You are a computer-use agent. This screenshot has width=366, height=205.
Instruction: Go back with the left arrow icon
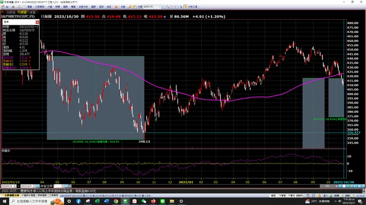(x=7, y=7)
